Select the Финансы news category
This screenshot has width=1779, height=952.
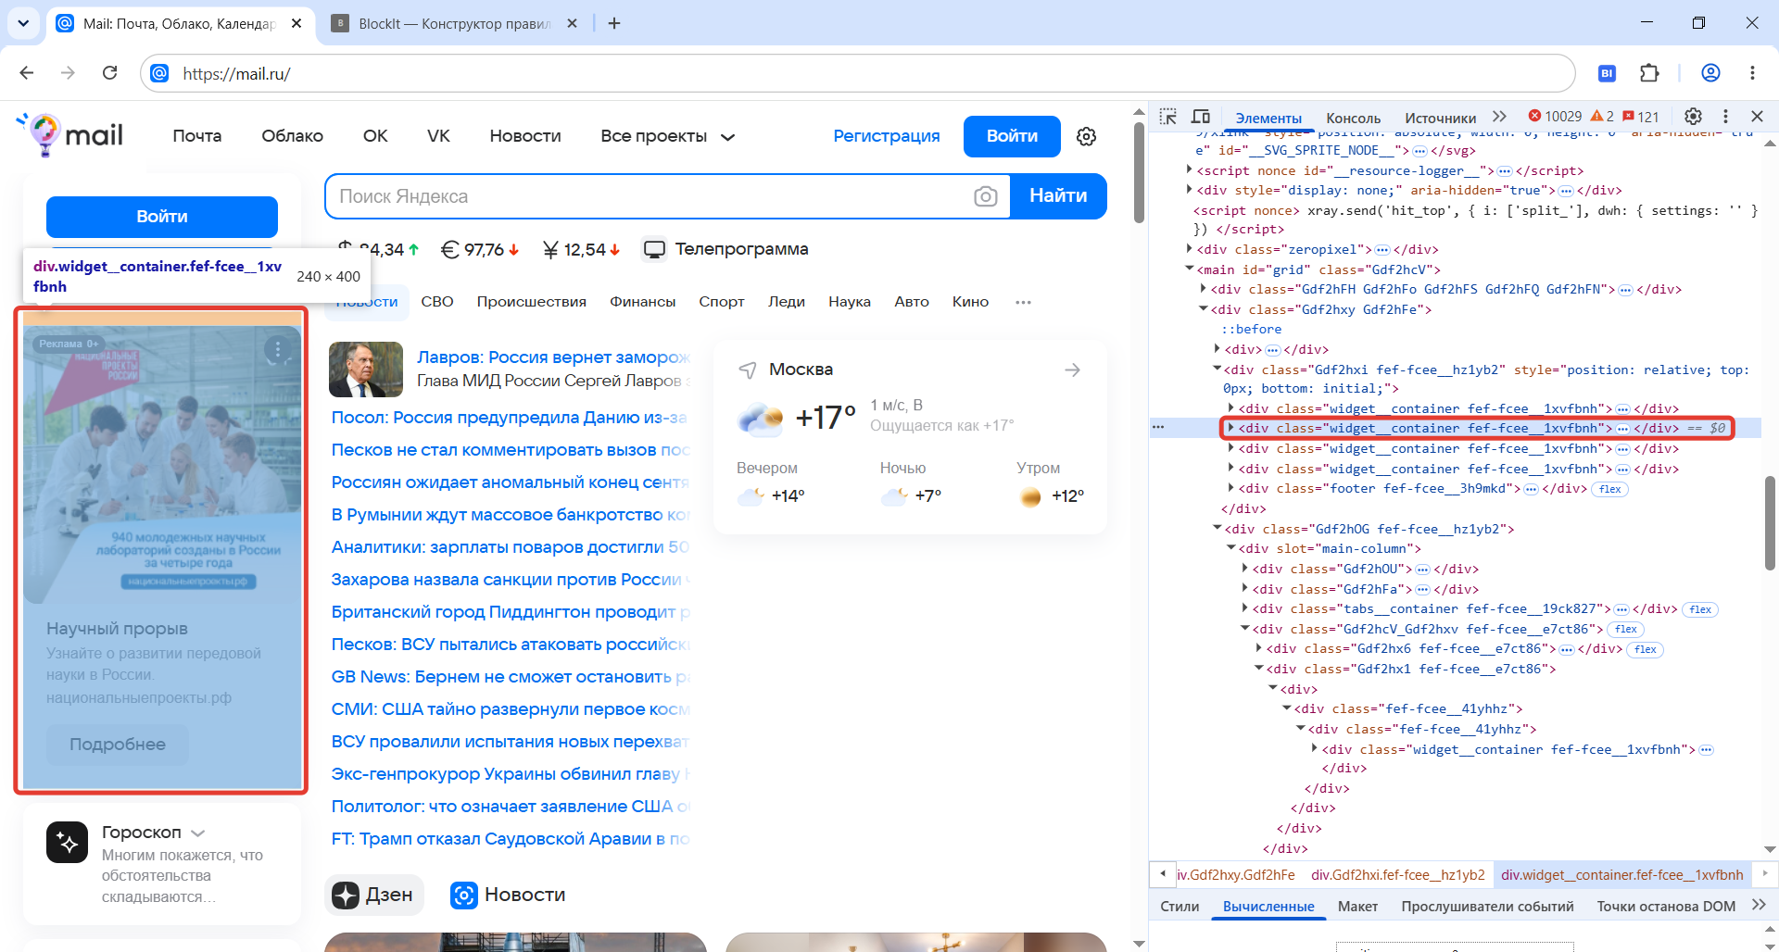tap(642, 302)
